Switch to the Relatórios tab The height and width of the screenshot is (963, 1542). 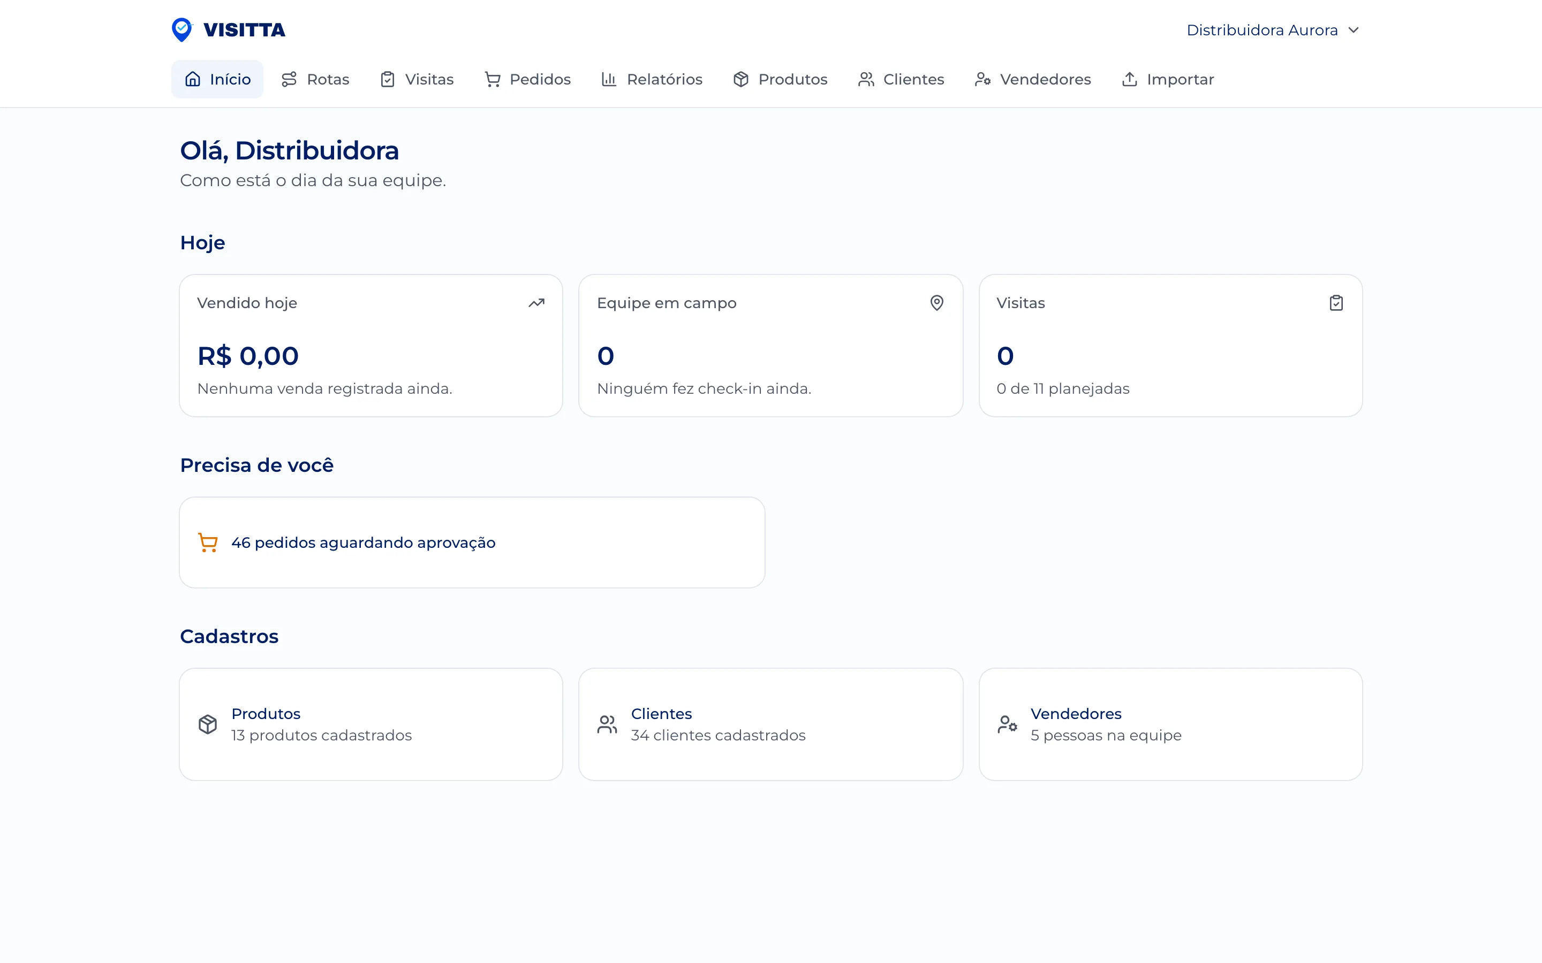coord(652,79)
